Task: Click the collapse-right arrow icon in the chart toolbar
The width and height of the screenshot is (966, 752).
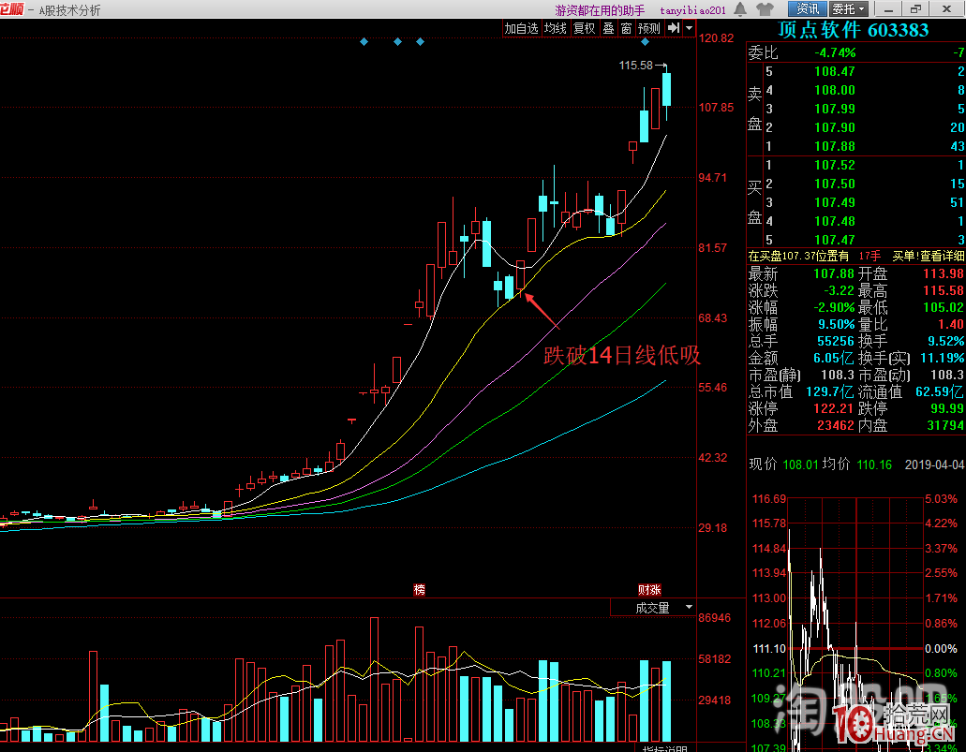Action: coord(674,28)
